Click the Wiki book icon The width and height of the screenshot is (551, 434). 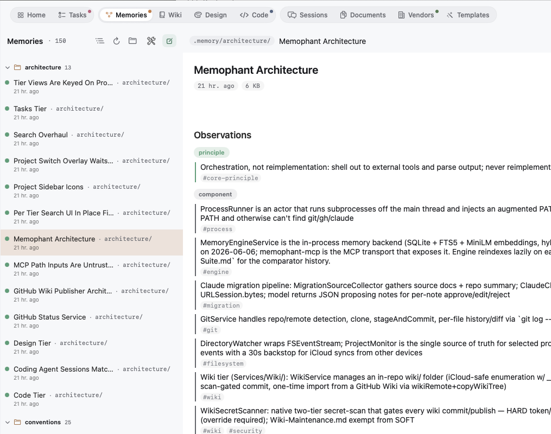pos(162,15)
